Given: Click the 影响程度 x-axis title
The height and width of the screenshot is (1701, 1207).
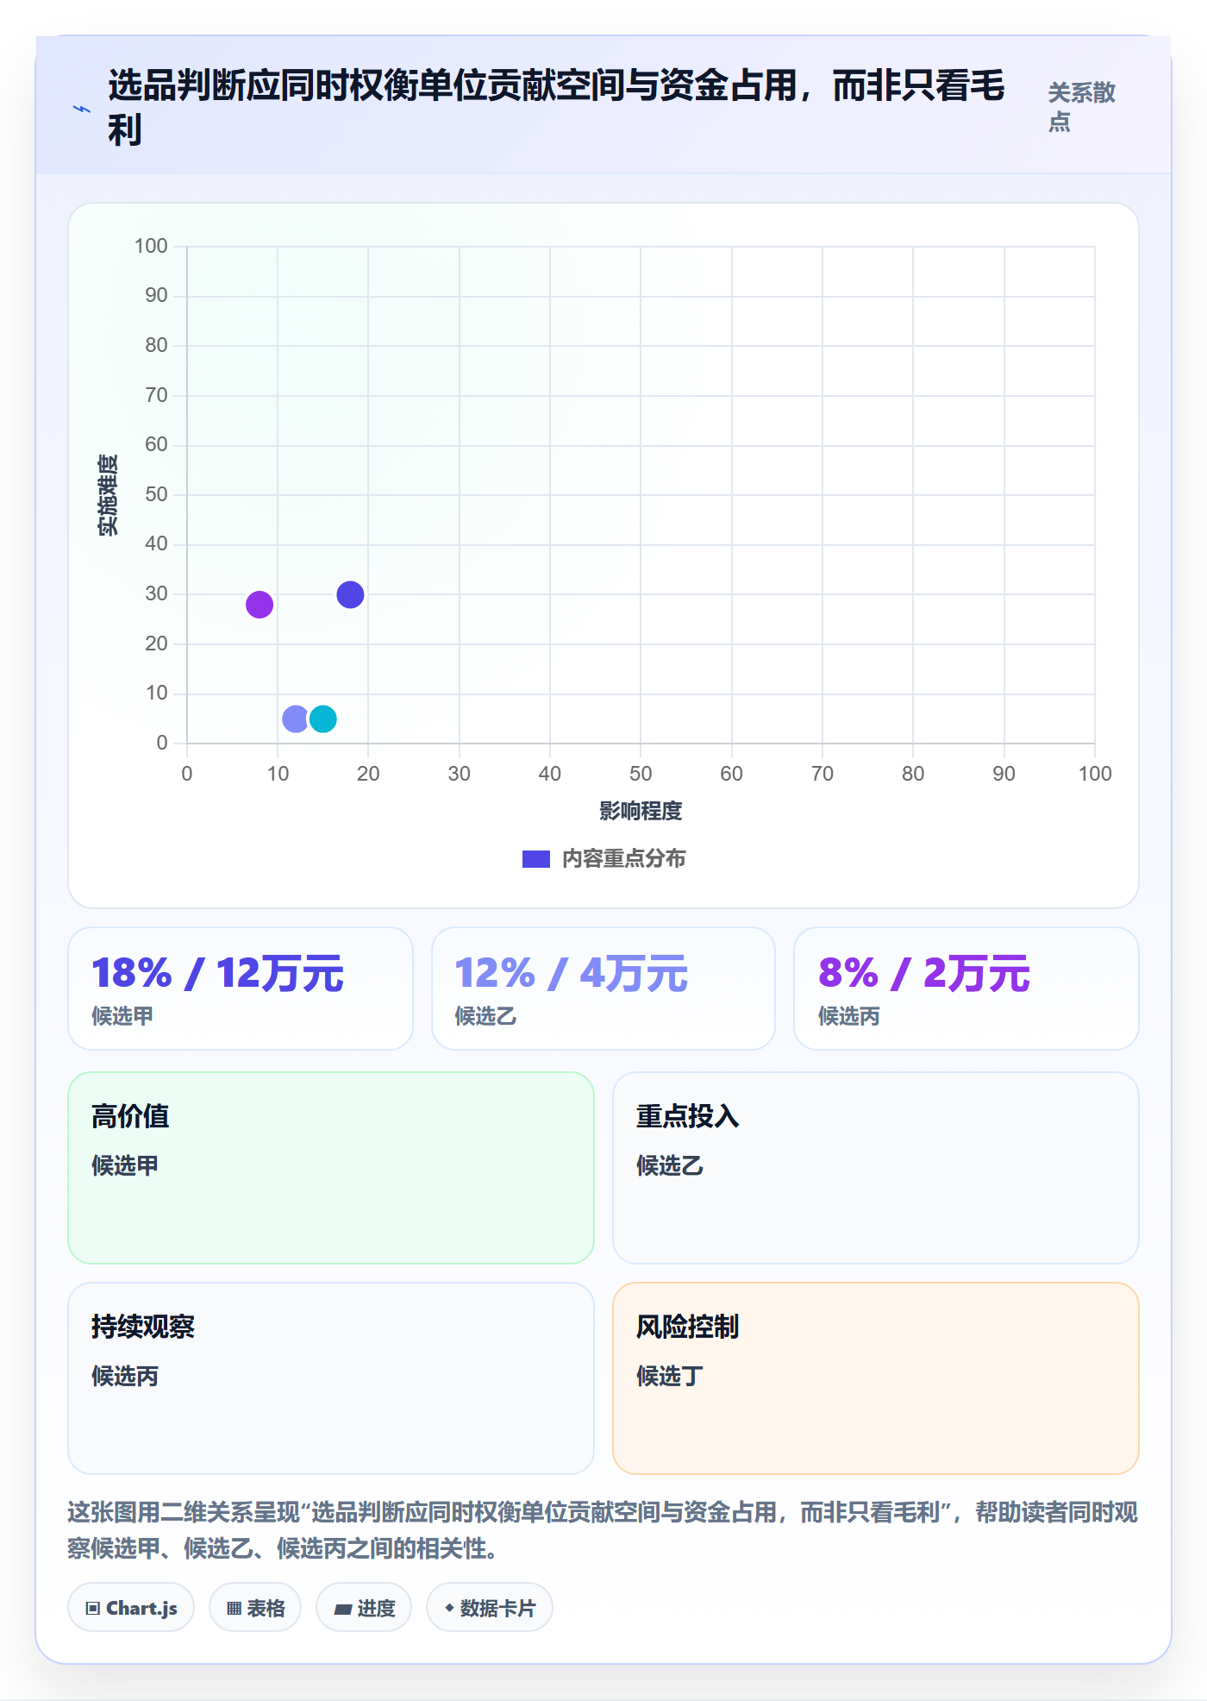Looking at the screenshot, I should pos(641,811).
